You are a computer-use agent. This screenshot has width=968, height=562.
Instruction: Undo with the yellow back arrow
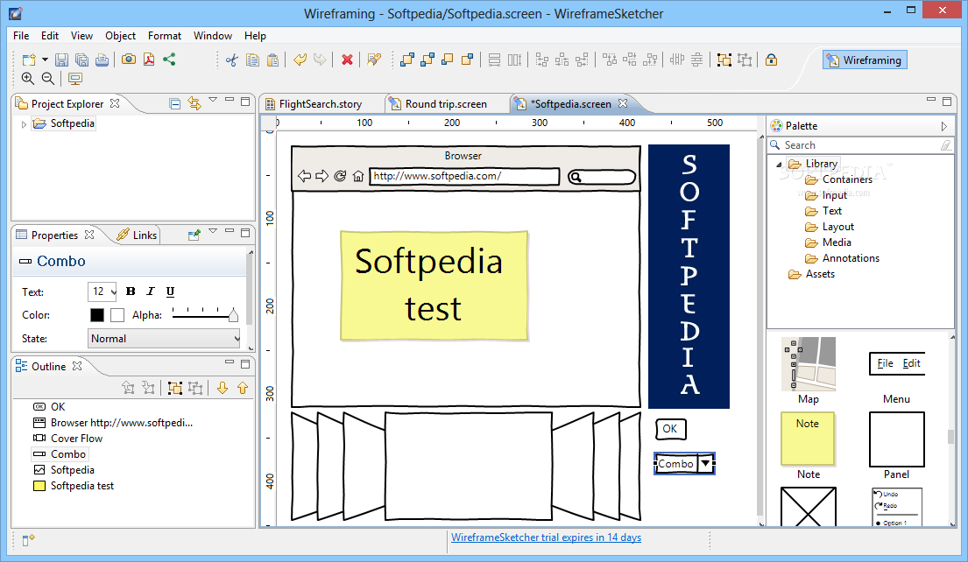pos(300,60)
